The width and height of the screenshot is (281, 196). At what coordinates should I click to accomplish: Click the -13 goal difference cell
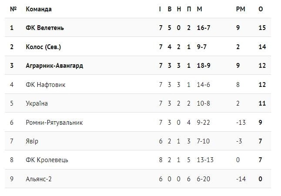point(241,123)
